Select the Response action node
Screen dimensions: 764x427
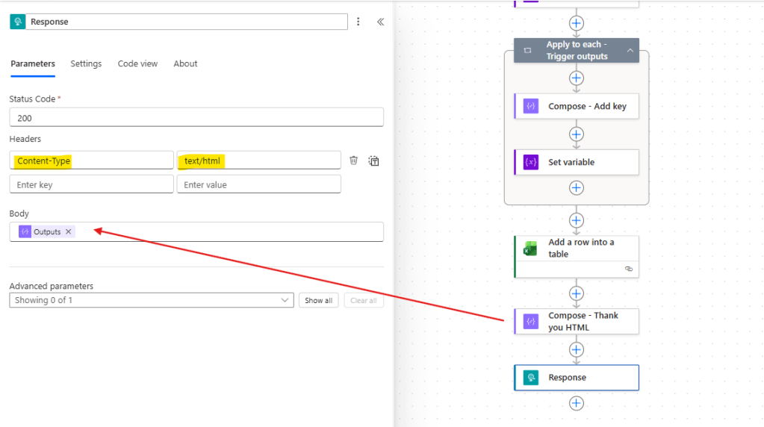577,377
